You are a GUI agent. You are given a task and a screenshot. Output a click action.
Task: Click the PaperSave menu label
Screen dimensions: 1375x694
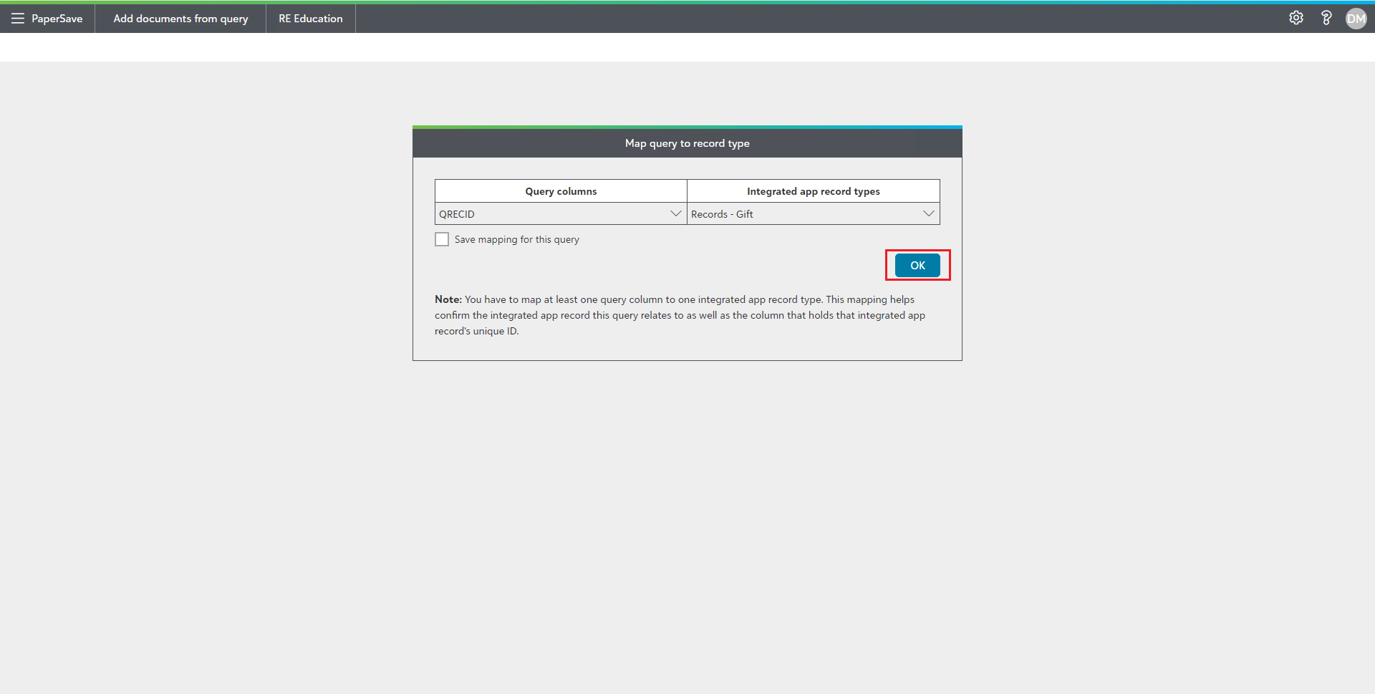57,19
